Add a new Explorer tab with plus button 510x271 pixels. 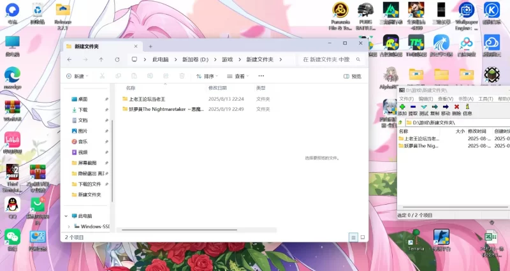(150, 47)
